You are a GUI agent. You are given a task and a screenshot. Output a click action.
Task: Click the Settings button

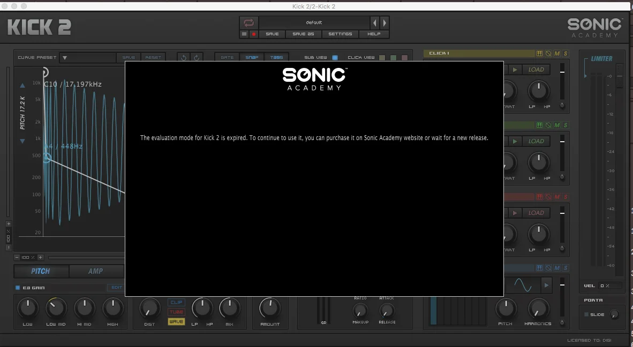(340, 34)
